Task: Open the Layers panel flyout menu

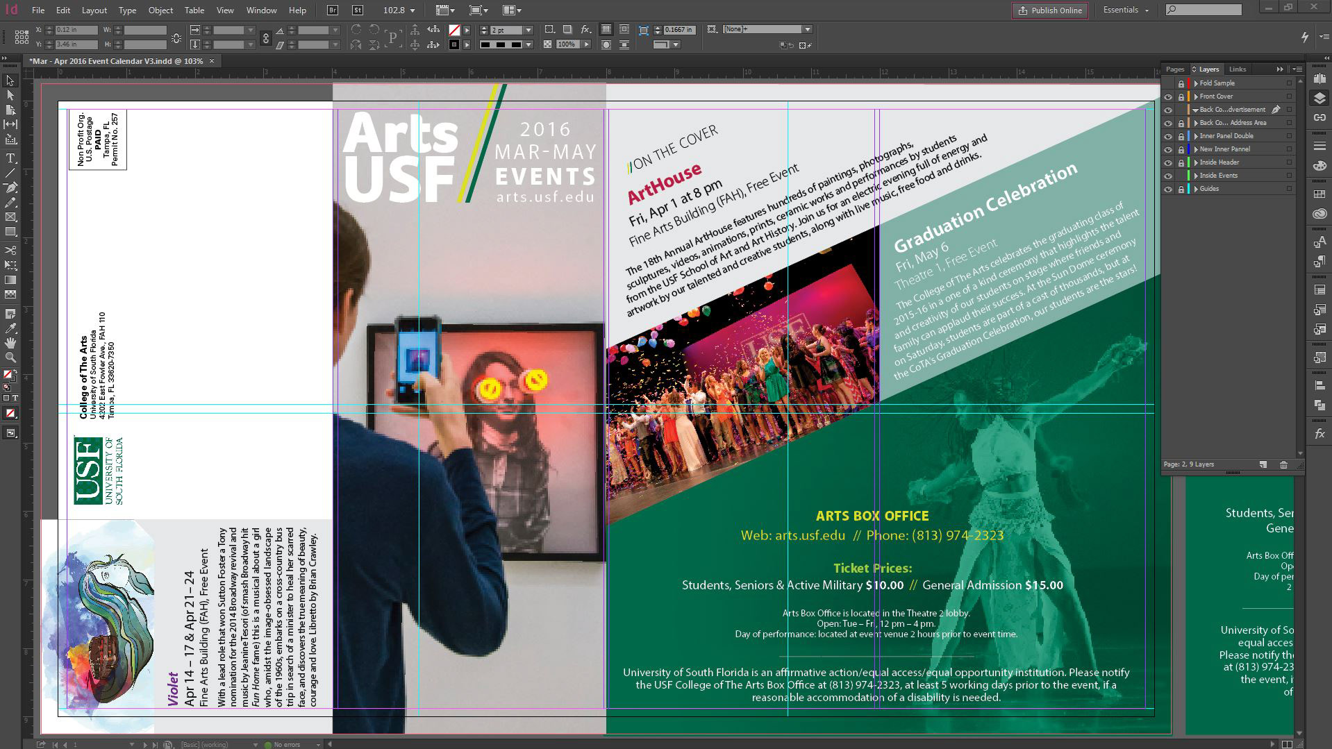Action: point(1297,69)
